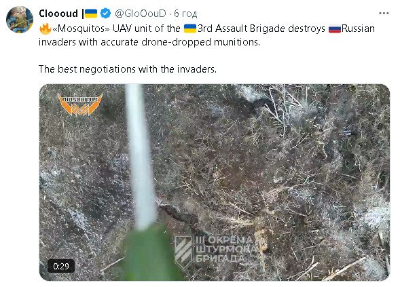Click the "The best negotiations with the invaders" line
This screenshot has width=400, height=287.
(128, 69)
